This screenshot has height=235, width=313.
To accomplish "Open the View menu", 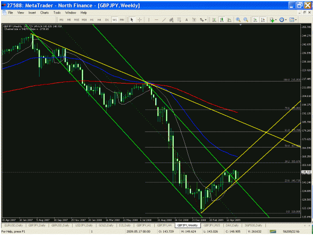I will (21, 12).
